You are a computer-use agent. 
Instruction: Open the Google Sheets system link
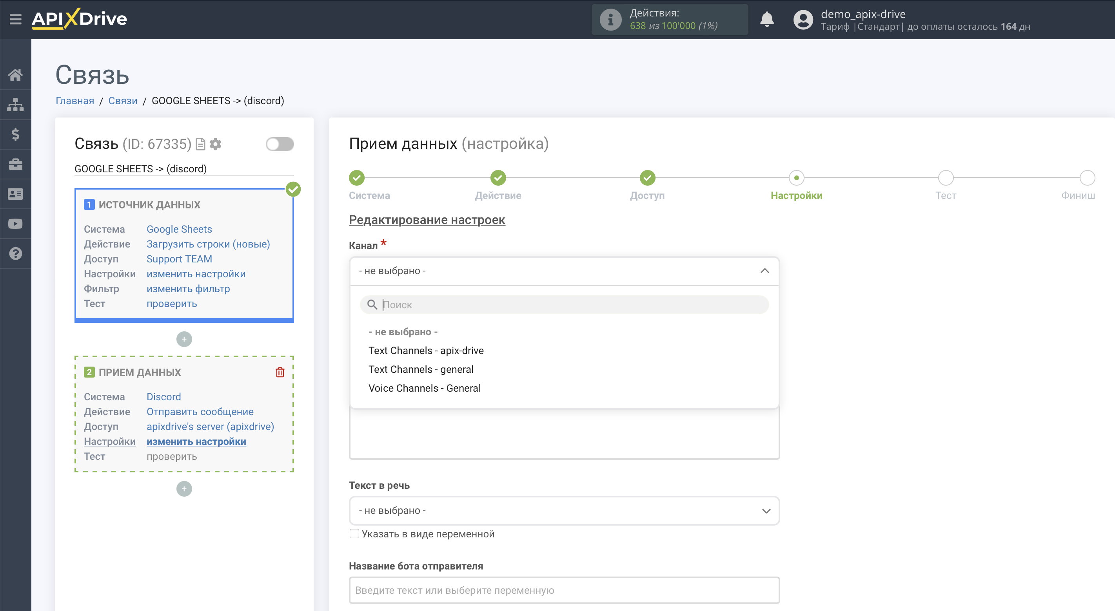[x=179, y=229]
